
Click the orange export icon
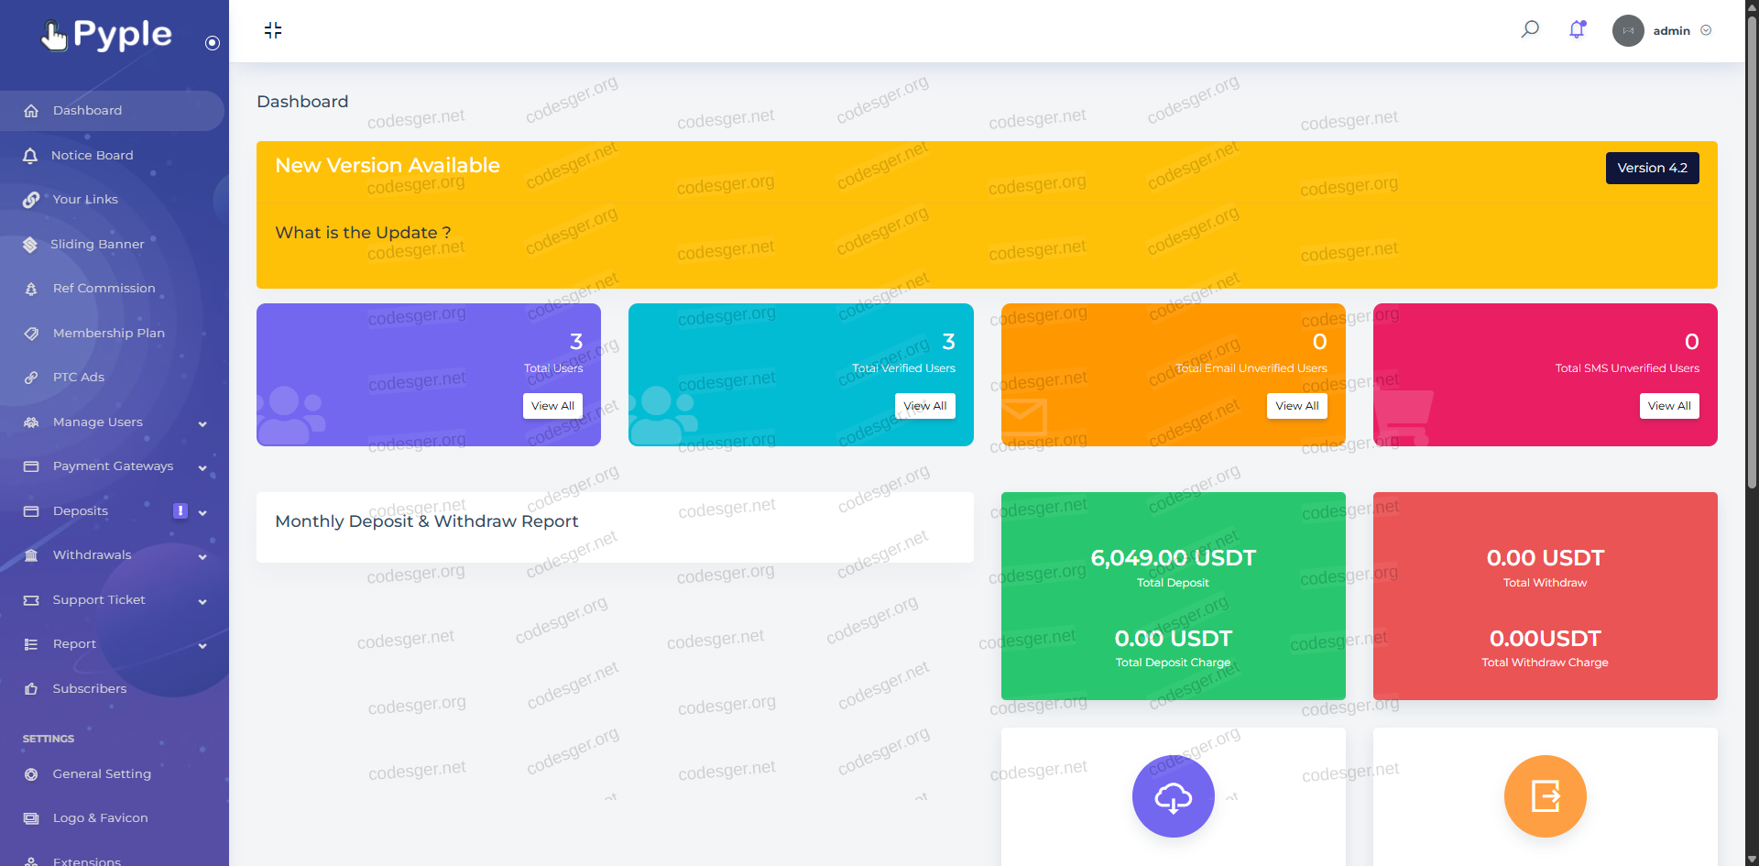(x=1545, y=796)
